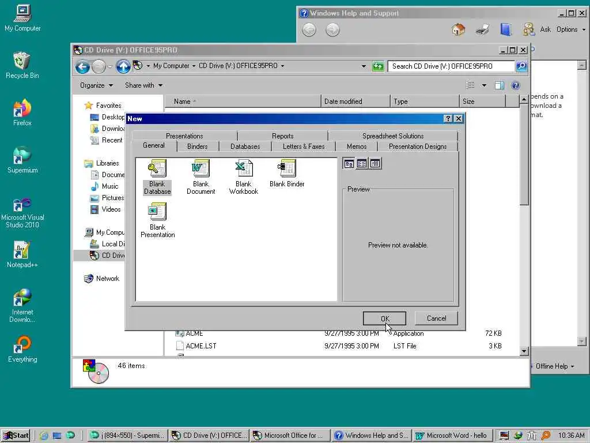
Task: Toggle the explorer preview pane
Action: (500, 85)
